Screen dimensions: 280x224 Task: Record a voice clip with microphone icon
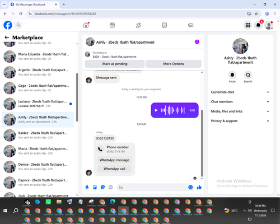click(87, 187)
